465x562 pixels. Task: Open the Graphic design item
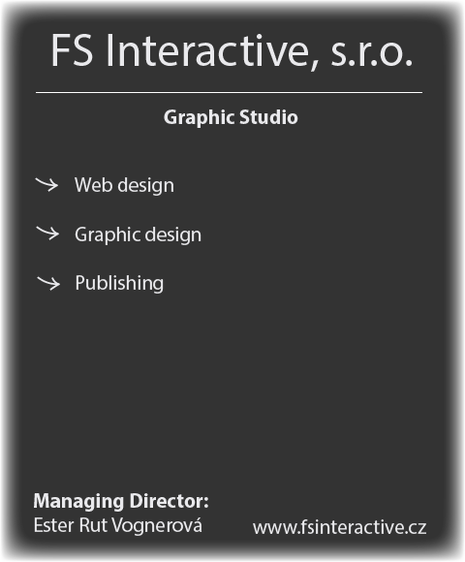coord(138,235)
